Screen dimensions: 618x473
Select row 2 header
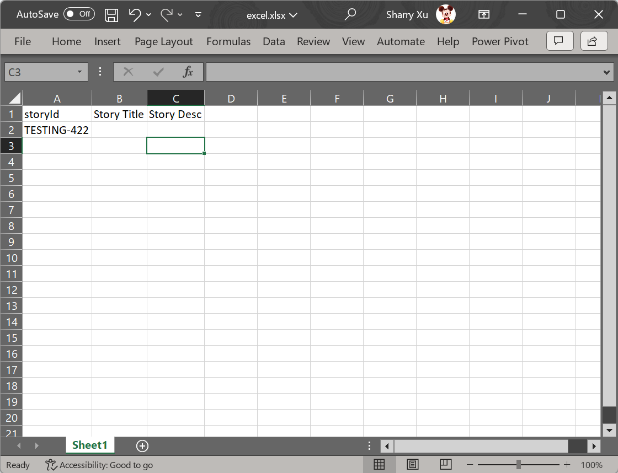[x=11, y=130]
